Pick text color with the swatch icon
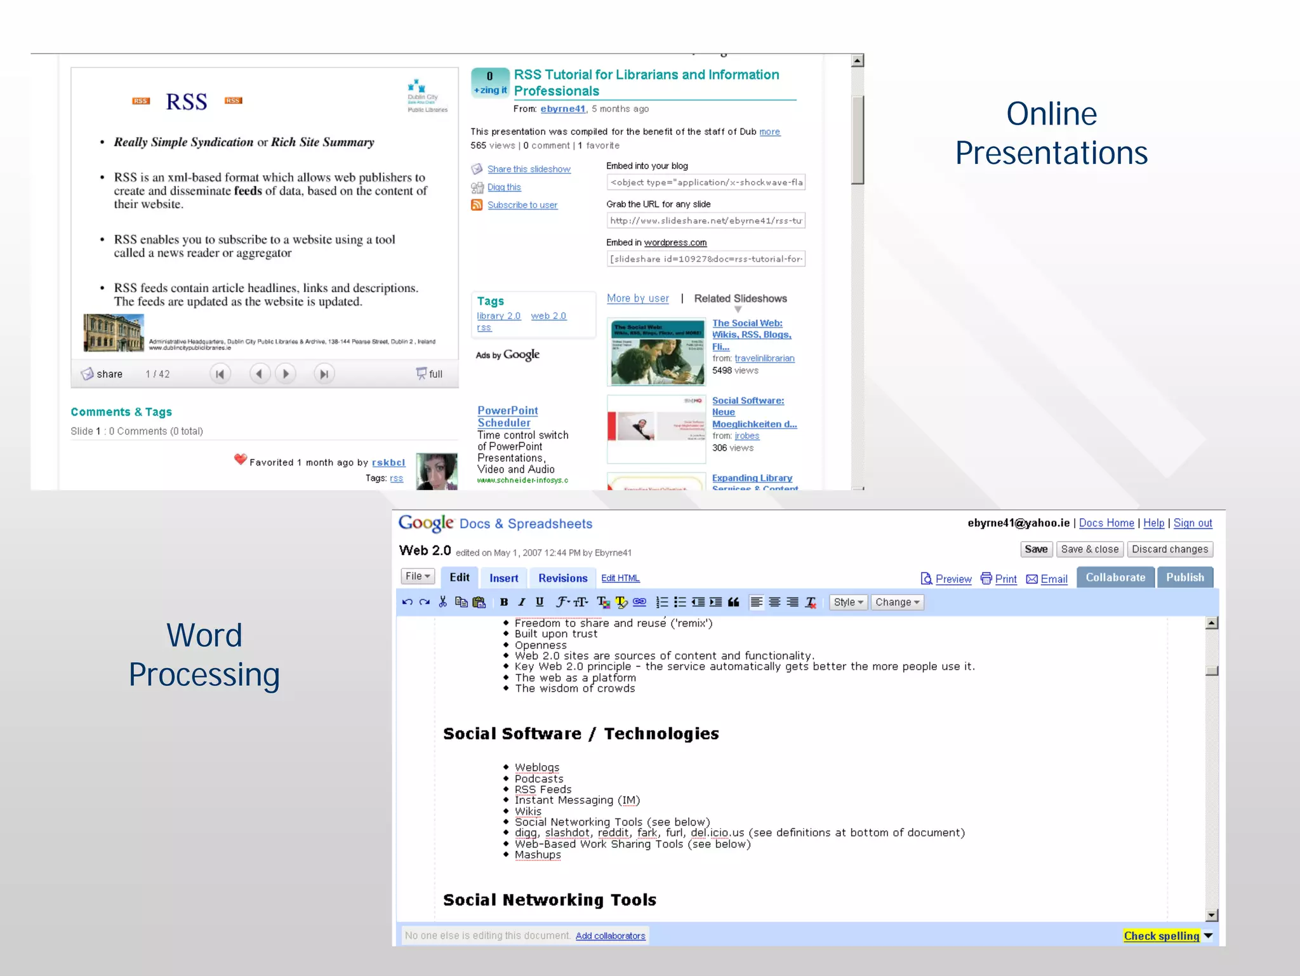 (x=603, y=602)
